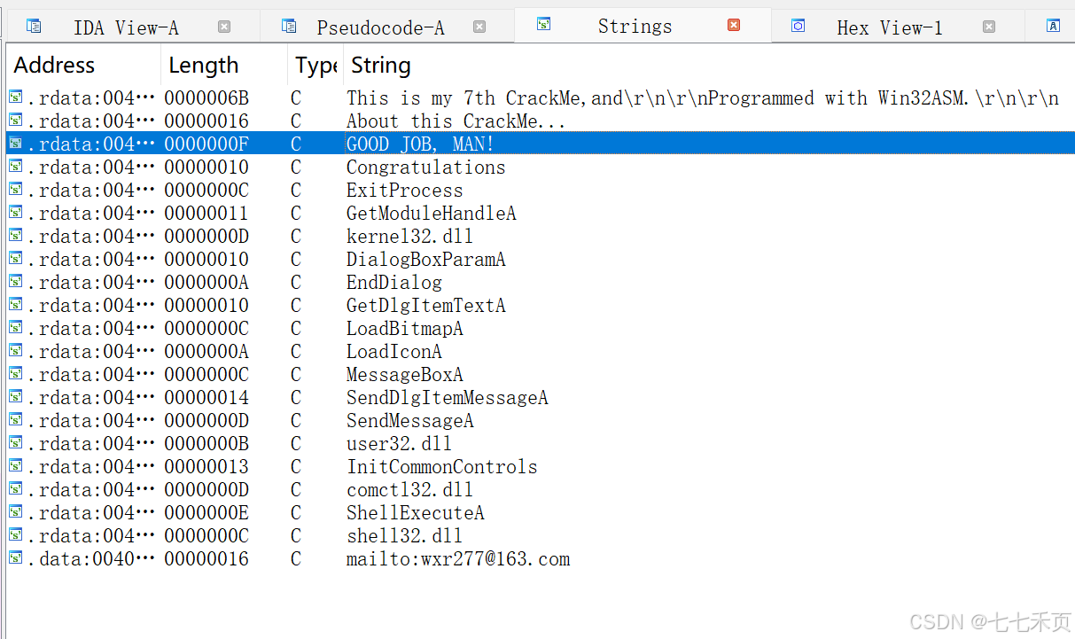Sort by the Type column header
The width and height of the screenshot is (1075, 639).
316,66
